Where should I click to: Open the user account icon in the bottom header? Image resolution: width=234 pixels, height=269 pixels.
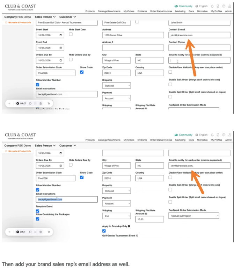pyautogui.click(x=229, y=134)
